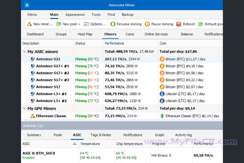The image size is (244, 163).
Task: Click the Antminer L3+ #1 computer icon
Action: 33,94
